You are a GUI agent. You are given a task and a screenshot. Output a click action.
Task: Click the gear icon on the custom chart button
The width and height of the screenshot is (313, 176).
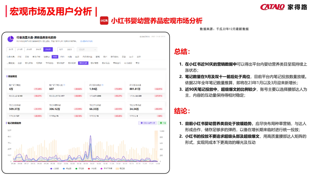pyautogui.click(x=142, y=123)
